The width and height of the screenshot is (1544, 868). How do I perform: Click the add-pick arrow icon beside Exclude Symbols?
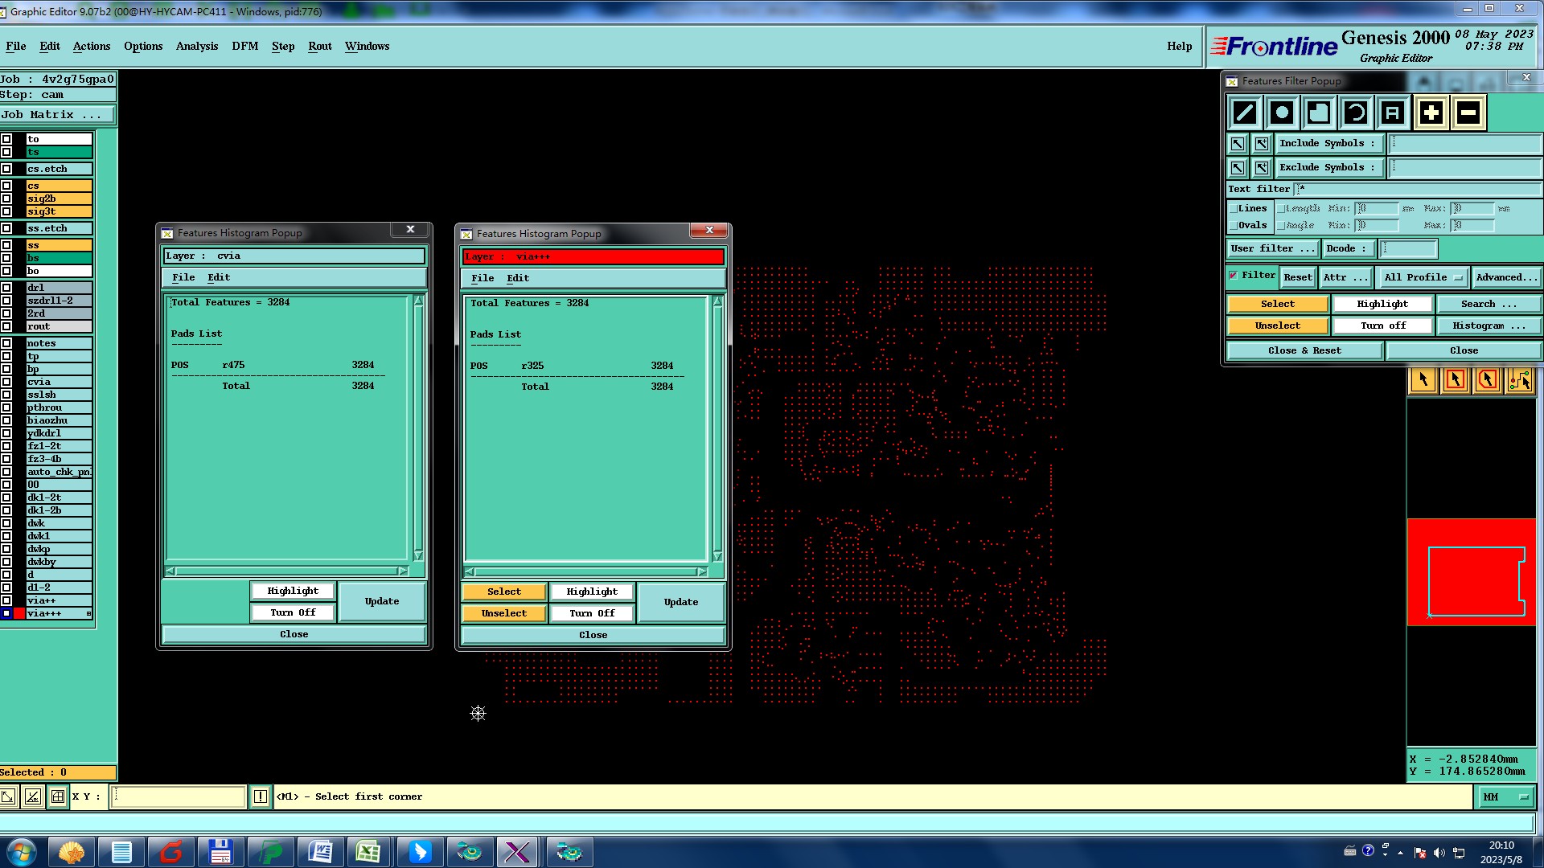pyautogui.click(x=1262, y=168)
